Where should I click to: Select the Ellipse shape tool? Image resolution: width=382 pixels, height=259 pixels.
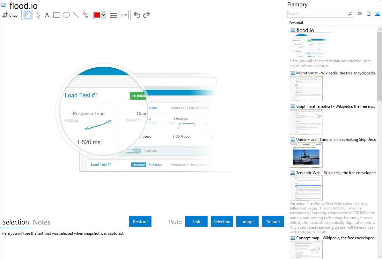click(66, 15)
